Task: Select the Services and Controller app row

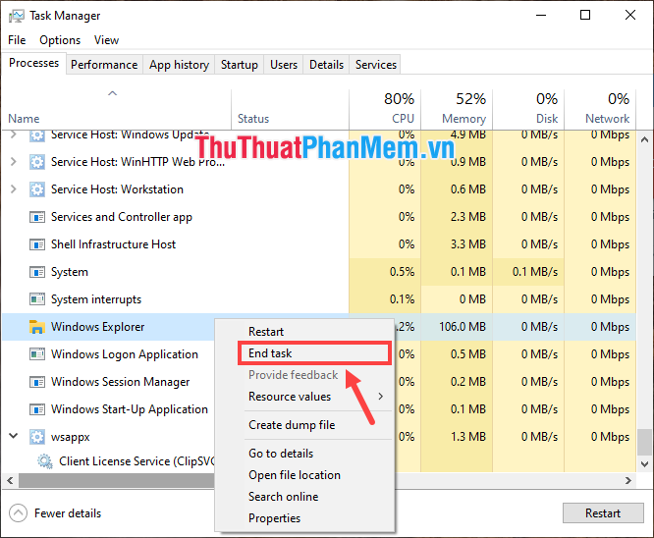Action: pos(319,217)
